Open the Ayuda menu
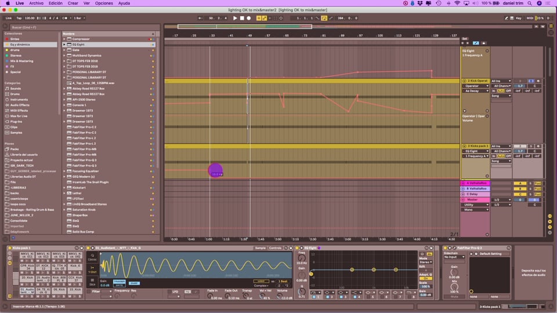 pos(124,3)
